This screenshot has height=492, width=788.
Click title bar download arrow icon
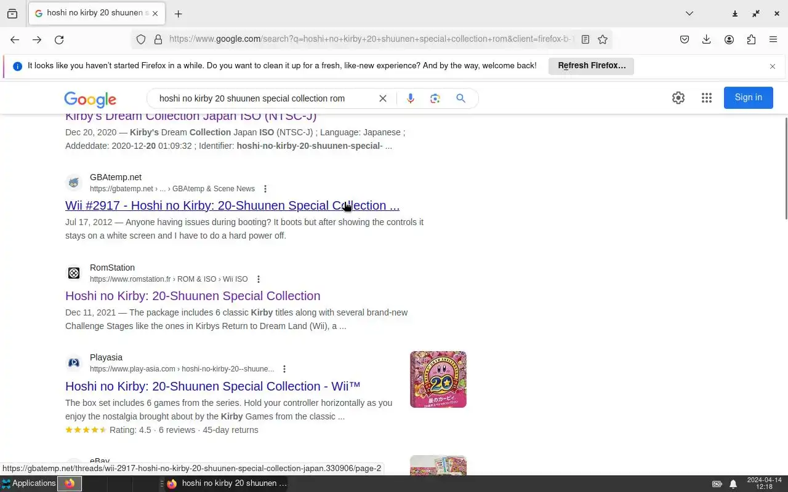[x=735, y=14]
